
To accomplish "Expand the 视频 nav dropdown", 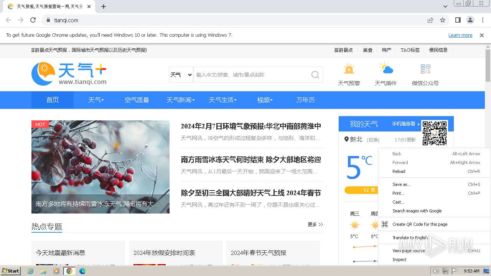I will (265, 100).
